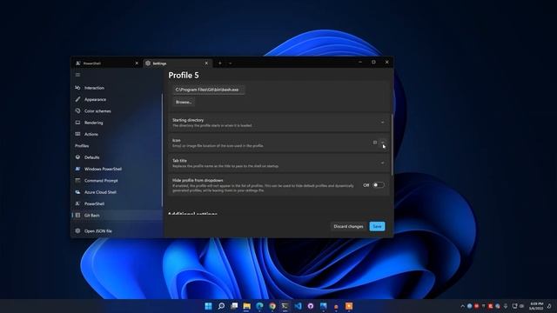This screenshot has height=313, width=557.
Task: Minimize the Terminal window
Action: coord(360,62)
